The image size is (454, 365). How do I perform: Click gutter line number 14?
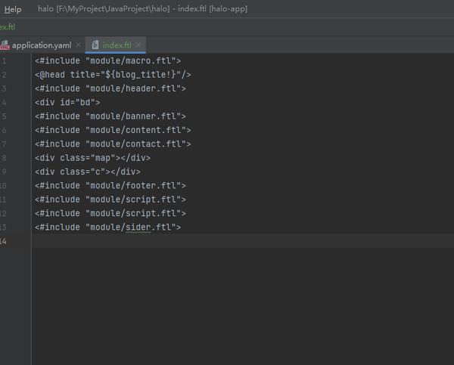[3, 241]
